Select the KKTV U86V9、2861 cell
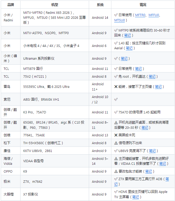This screenshot has height=201, width=175. coord(55,151)
